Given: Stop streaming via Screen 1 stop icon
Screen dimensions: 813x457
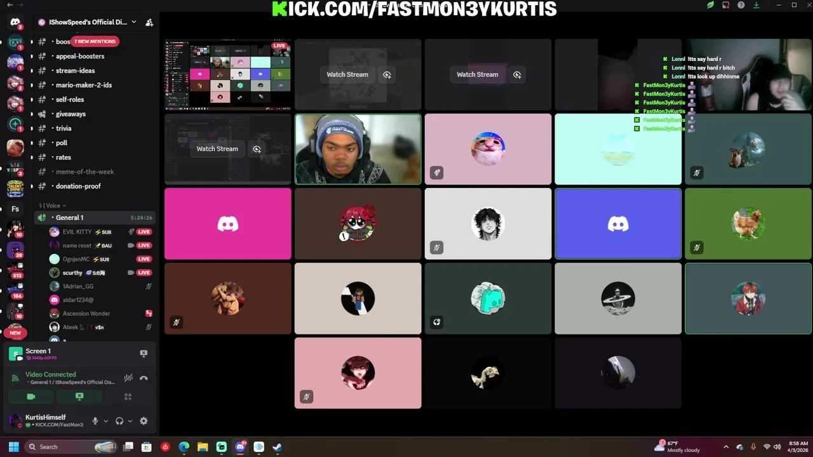Looking at the screenshot, I should (144, 353).
